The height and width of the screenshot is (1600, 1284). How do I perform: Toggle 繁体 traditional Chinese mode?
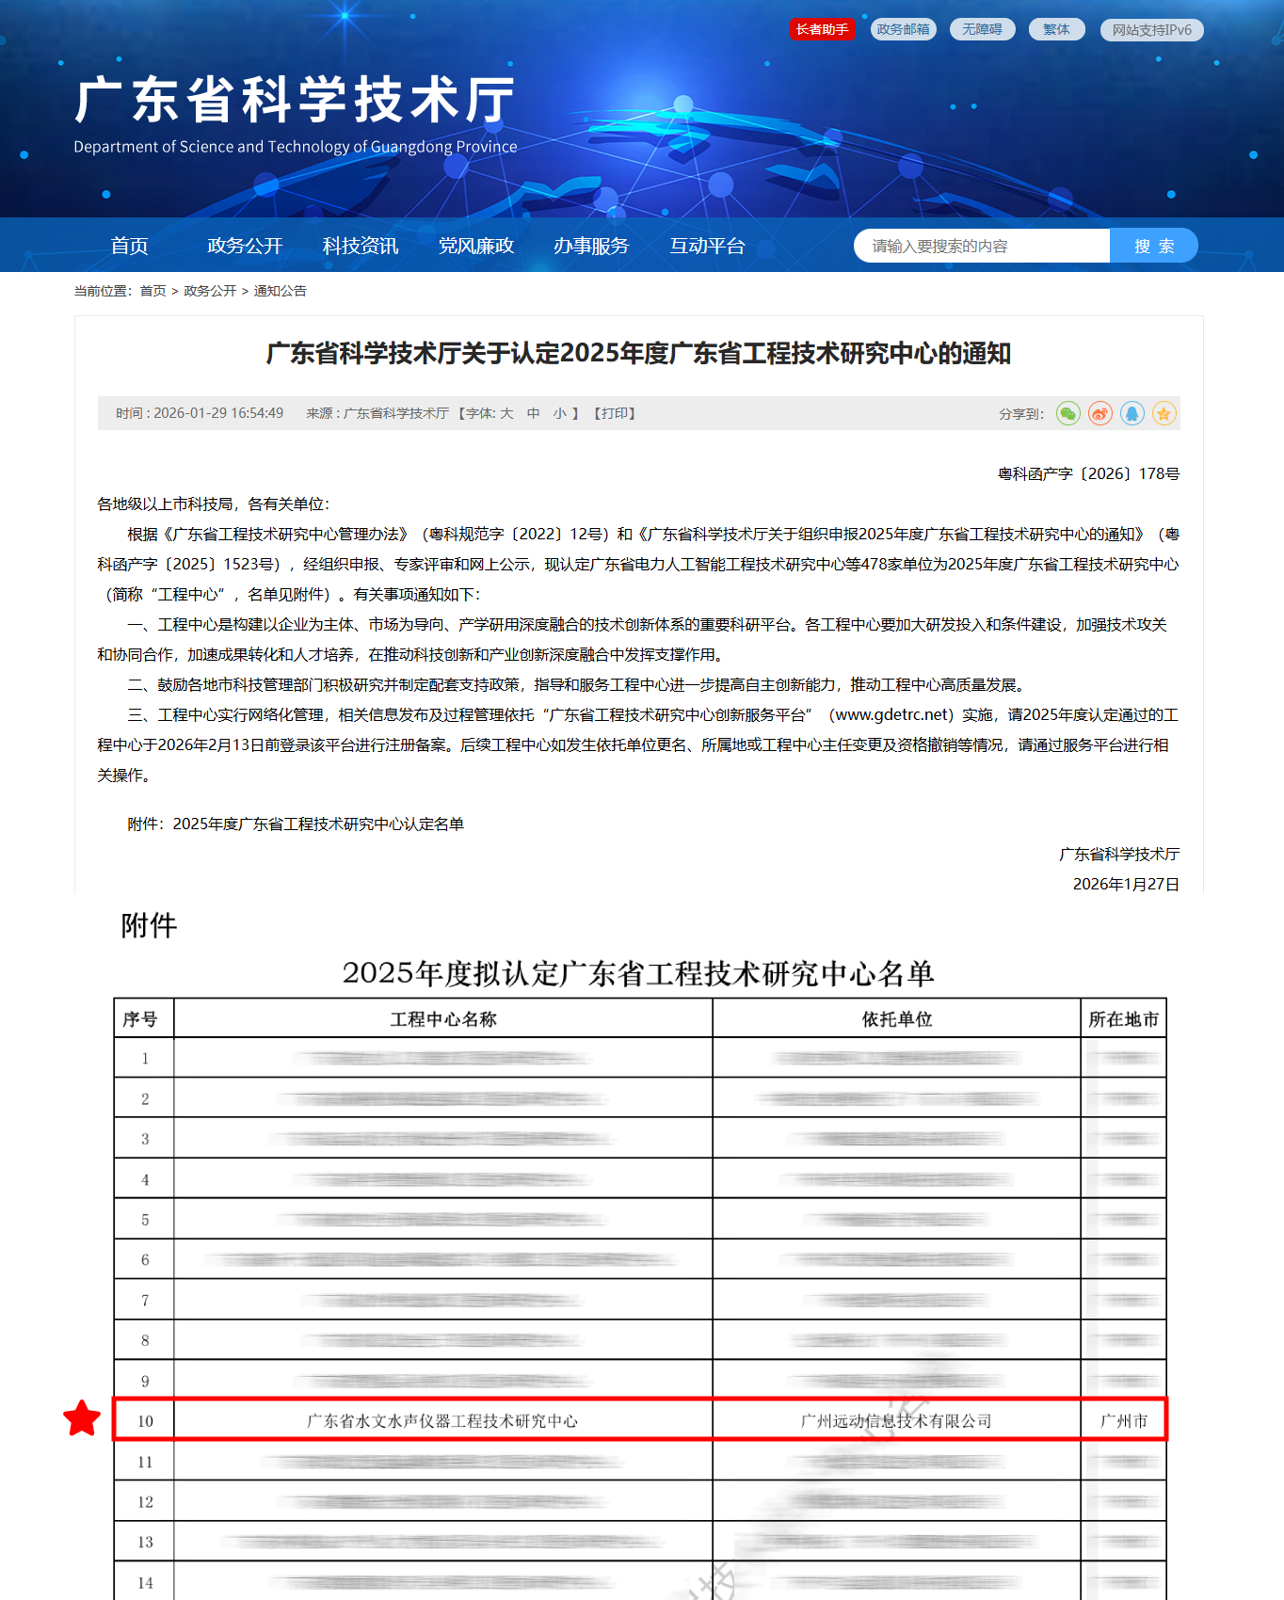click(x=1056, y=29)
